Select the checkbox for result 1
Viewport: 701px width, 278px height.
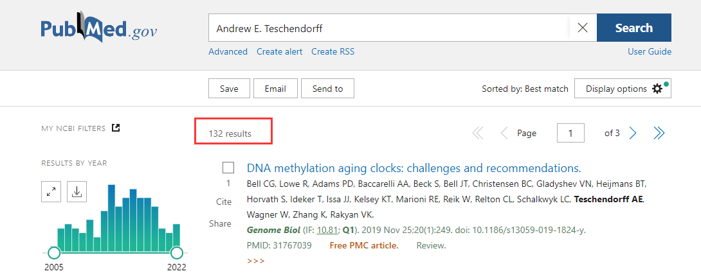pyautogui.click(x=228, y=168)
